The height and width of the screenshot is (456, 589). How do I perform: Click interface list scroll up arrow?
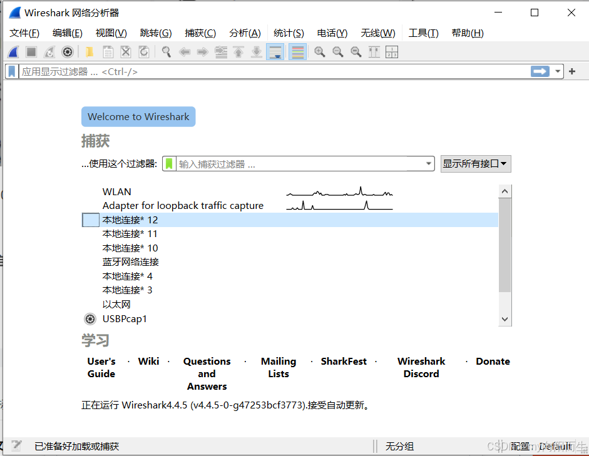(x=505, y=191)
